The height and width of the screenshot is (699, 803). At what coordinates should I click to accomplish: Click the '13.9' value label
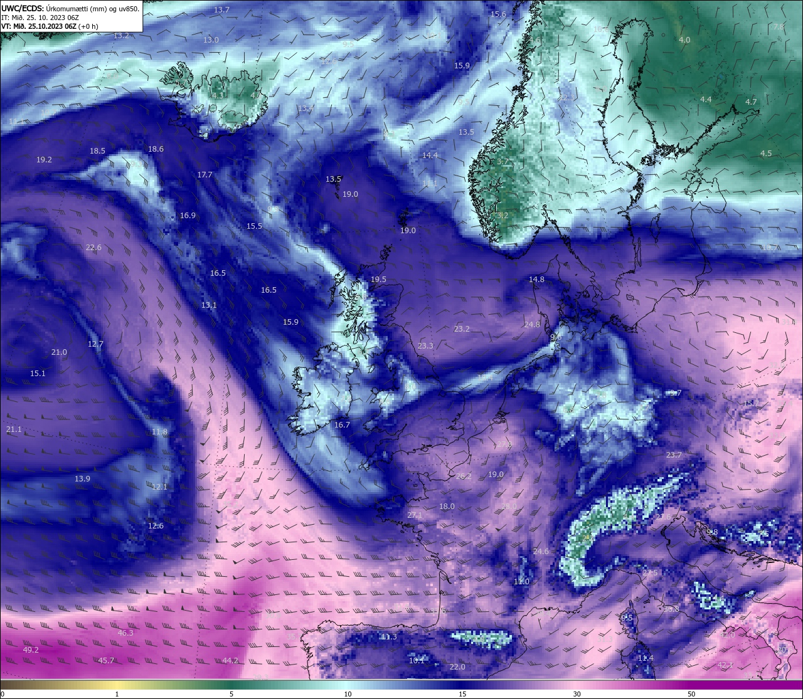click(82, 479)
